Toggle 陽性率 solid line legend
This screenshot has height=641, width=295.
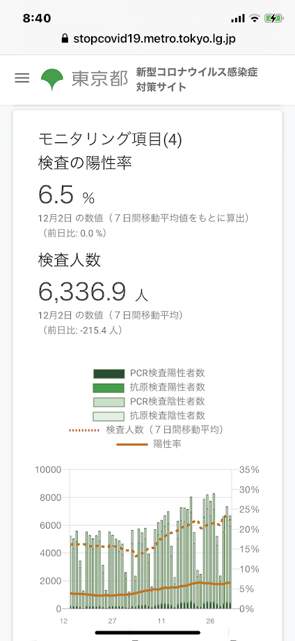[x=149, y=444]
